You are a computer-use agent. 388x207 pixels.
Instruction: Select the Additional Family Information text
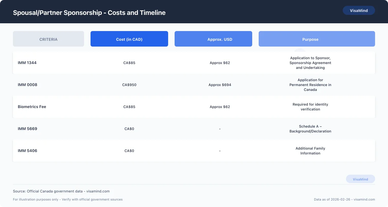click(x=310, y=151)
